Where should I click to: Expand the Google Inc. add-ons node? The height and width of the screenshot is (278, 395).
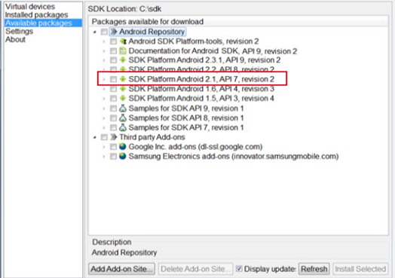104,147
